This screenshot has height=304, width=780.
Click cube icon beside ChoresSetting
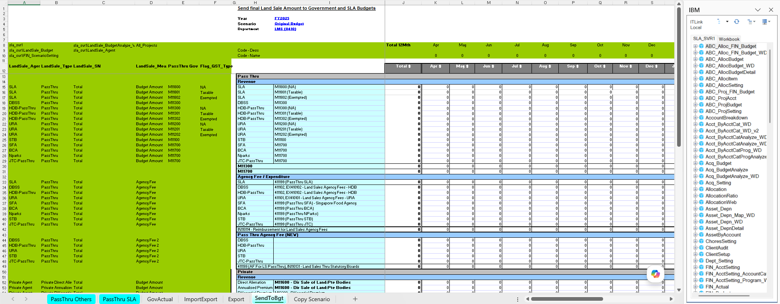(701, 241)
